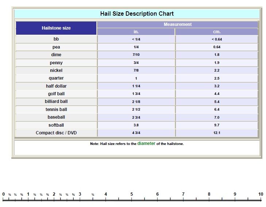The width and height of the screenshot is (266, 207).
Task: Click the '< 0.64' cm value for bb
Action: [217, 39]
